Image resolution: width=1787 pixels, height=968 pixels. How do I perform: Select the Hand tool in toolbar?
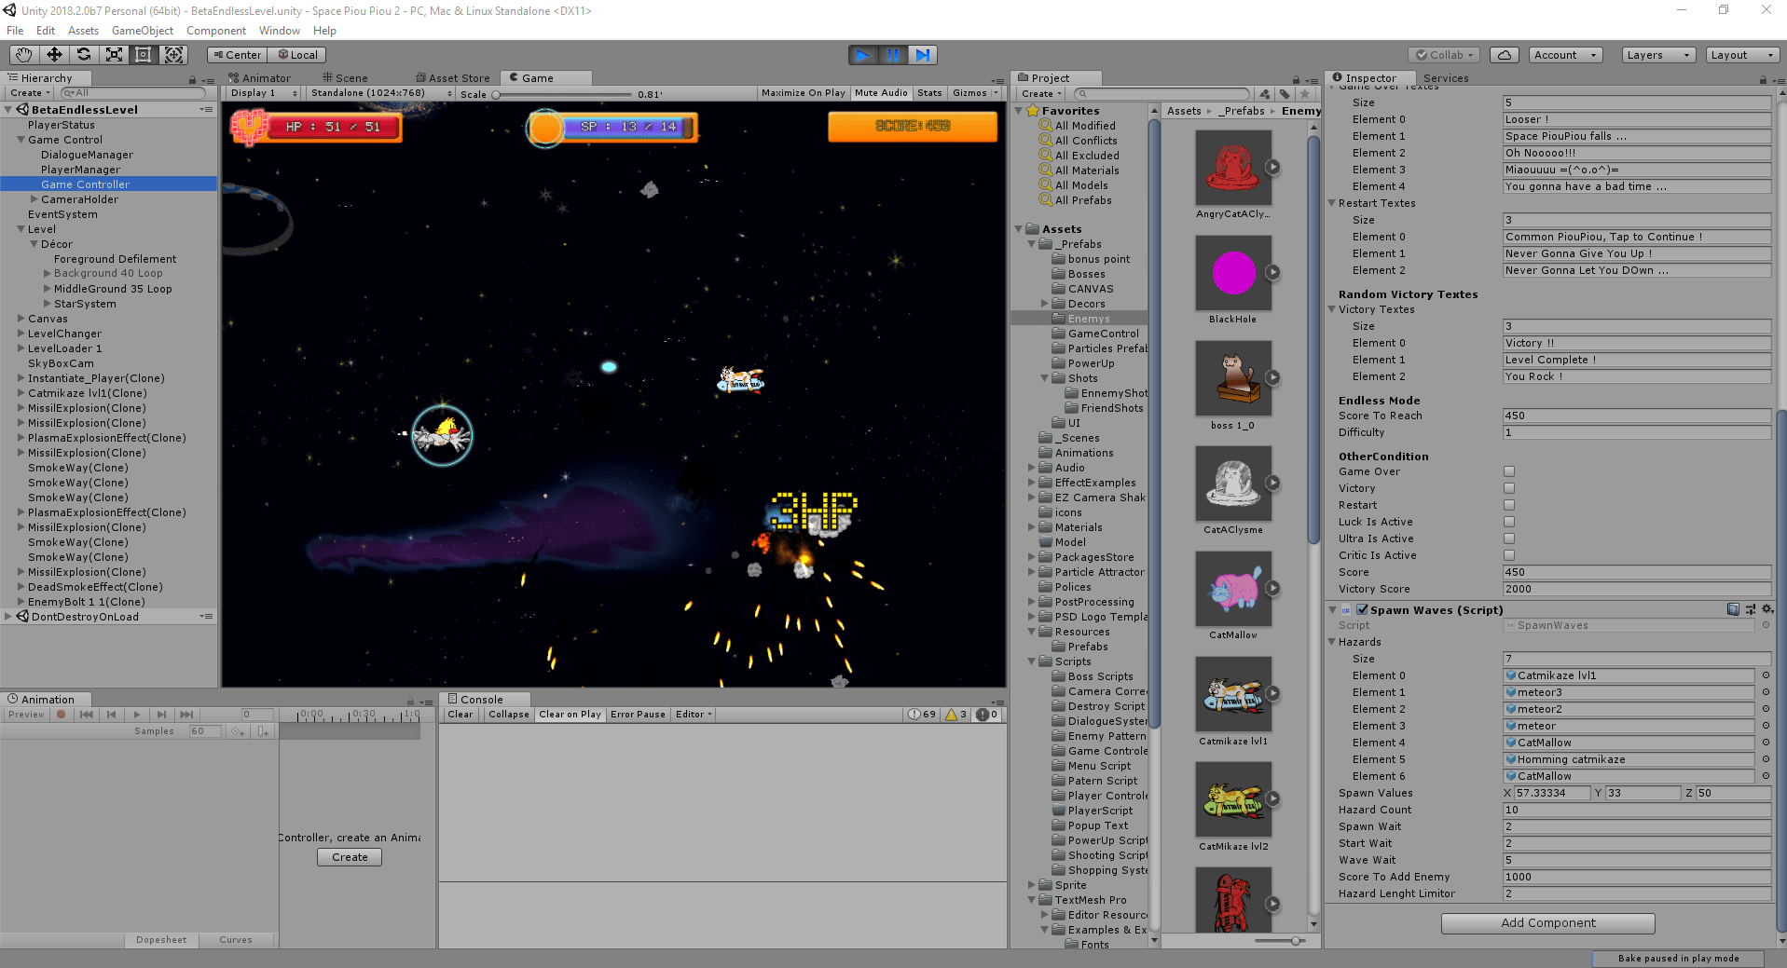(23, 55)
